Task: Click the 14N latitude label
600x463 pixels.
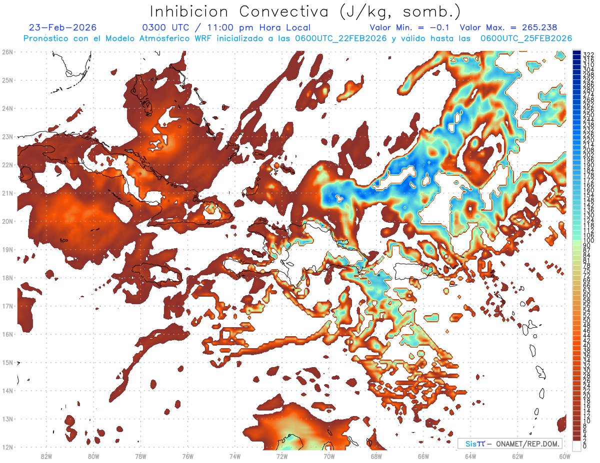Action: click(x=7, y=391)
